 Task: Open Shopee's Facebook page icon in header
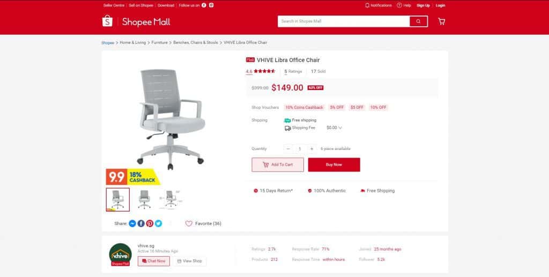click(204, 5)
